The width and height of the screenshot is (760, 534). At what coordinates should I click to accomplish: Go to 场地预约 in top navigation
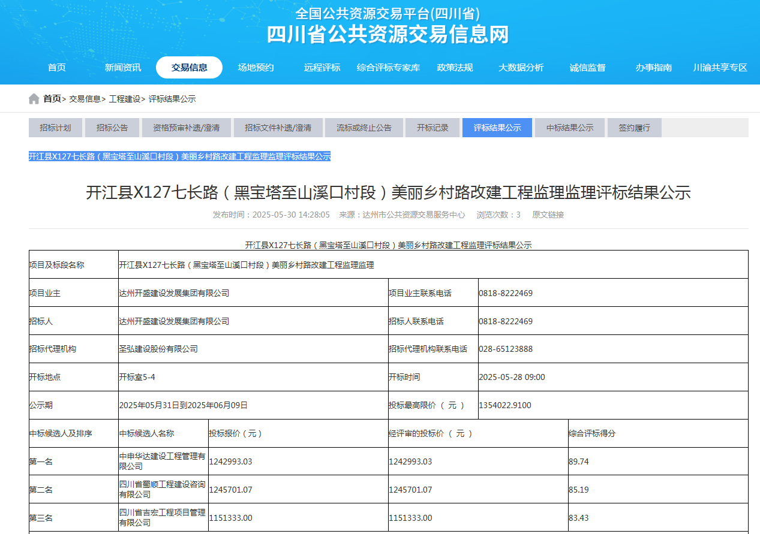(x=256, y=68)
